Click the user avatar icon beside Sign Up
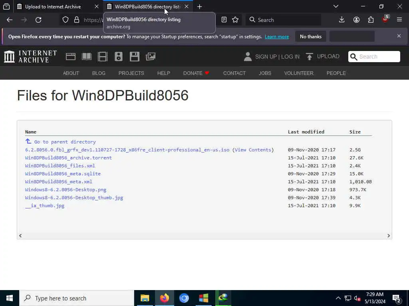The height and width of the screenshot is (306, 409). pyautogui.click(x=248, y=57)
